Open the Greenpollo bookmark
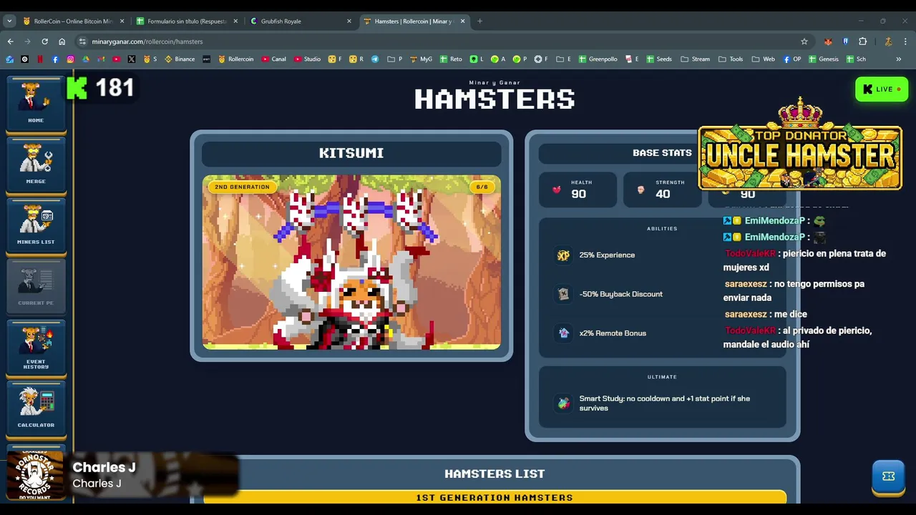This screenshot has width=916, height=515. click(x=598, y=59)
